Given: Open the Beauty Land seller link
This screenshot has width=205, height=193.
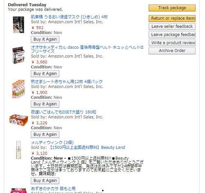Looking at the screenshot, I should point(87,148).
